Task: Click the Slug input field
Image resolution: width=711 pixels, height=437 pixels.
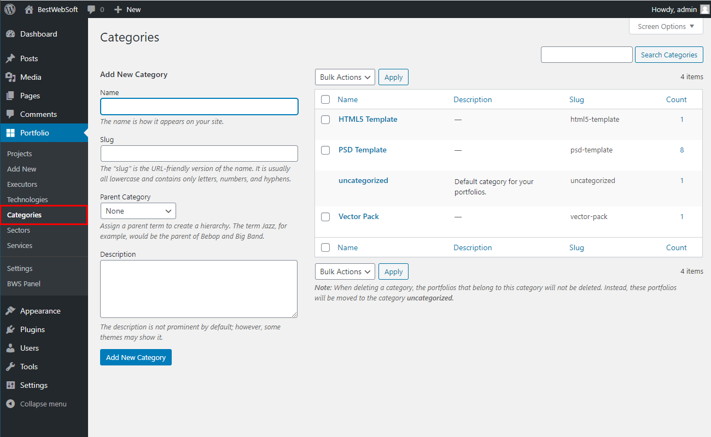Action: (199, 153)
